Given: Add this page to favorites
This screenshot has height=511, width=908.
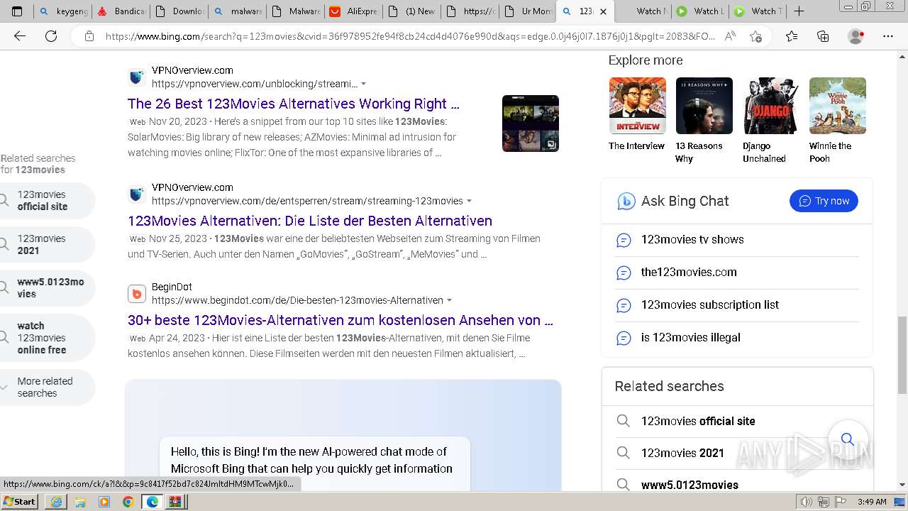Looking at the screenshot, I should tap(755, 36).
